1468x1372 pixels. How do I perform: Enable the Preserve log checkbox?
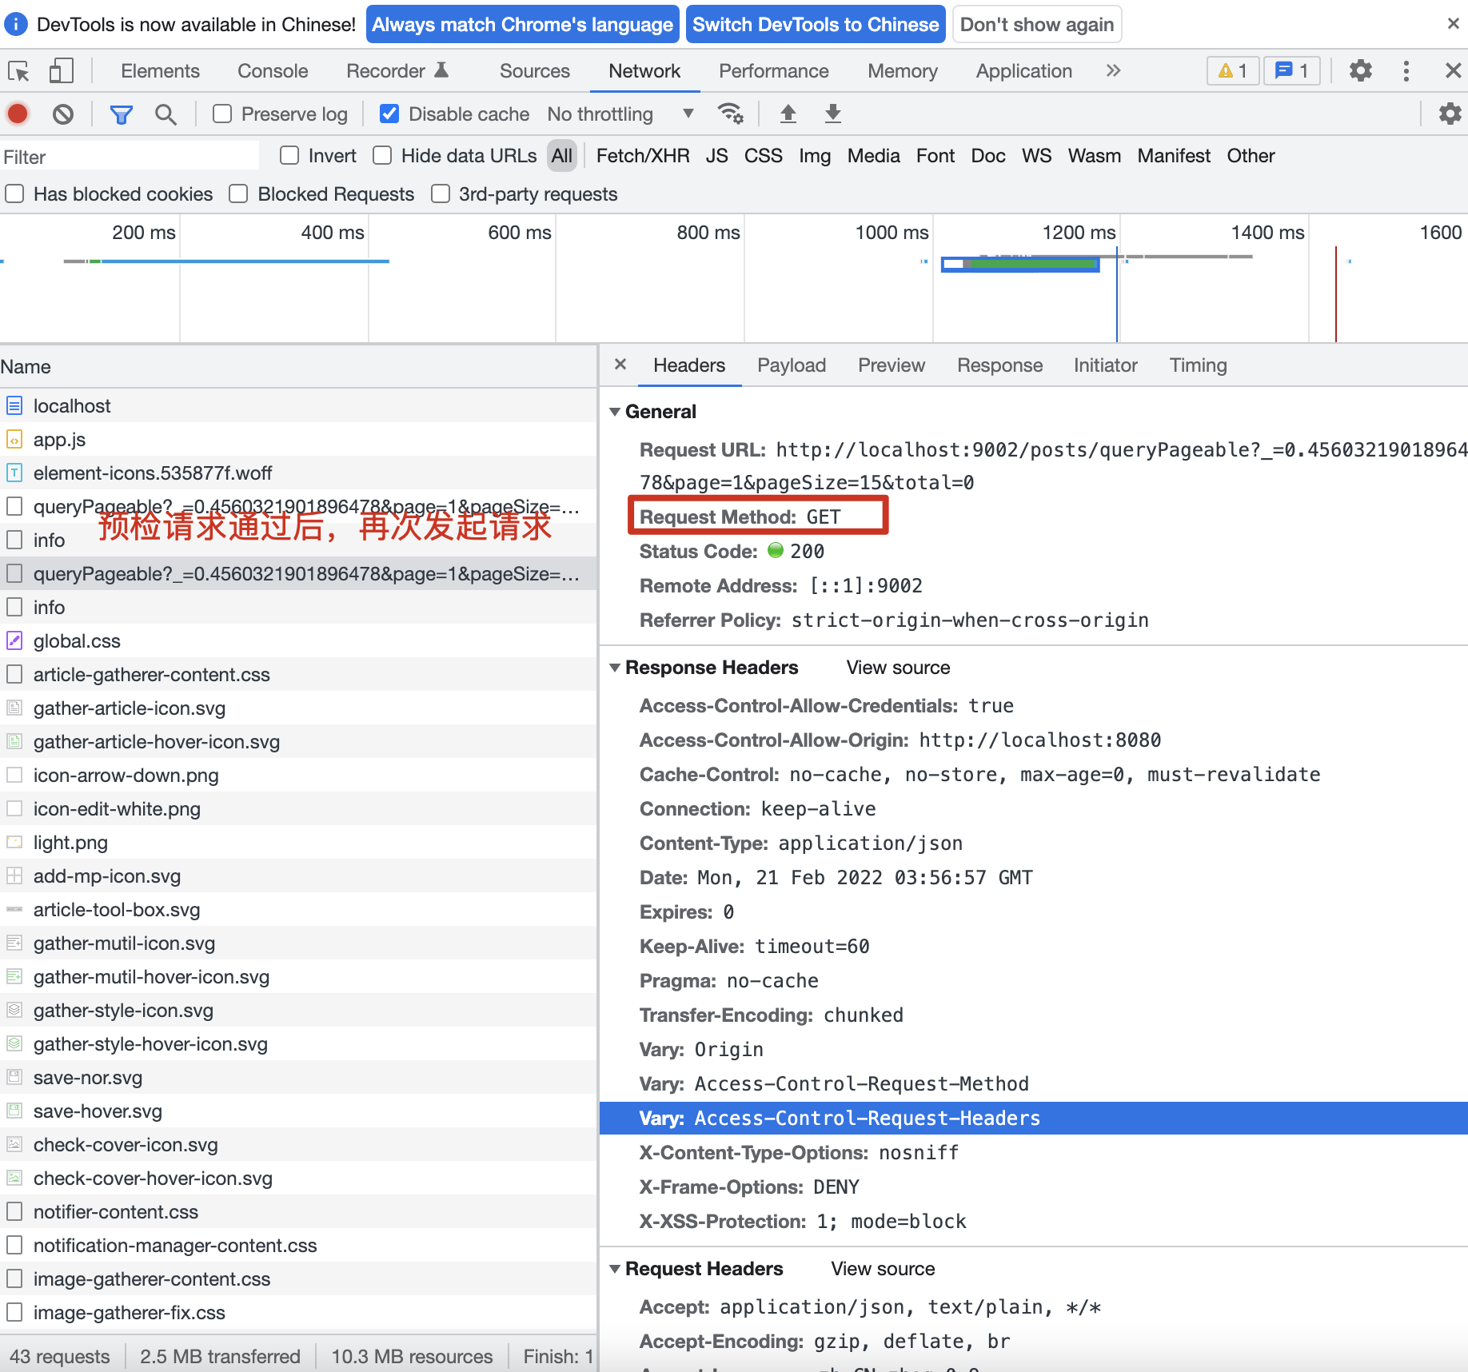click(x=222, y=114)
